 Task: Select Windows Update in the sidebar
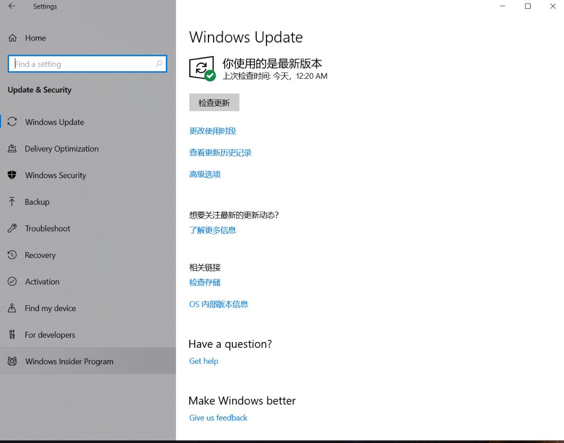click(88, 122)
